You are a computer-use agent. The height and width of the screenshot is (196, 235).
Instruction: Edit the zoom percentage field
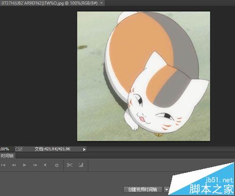pos(4,149)
